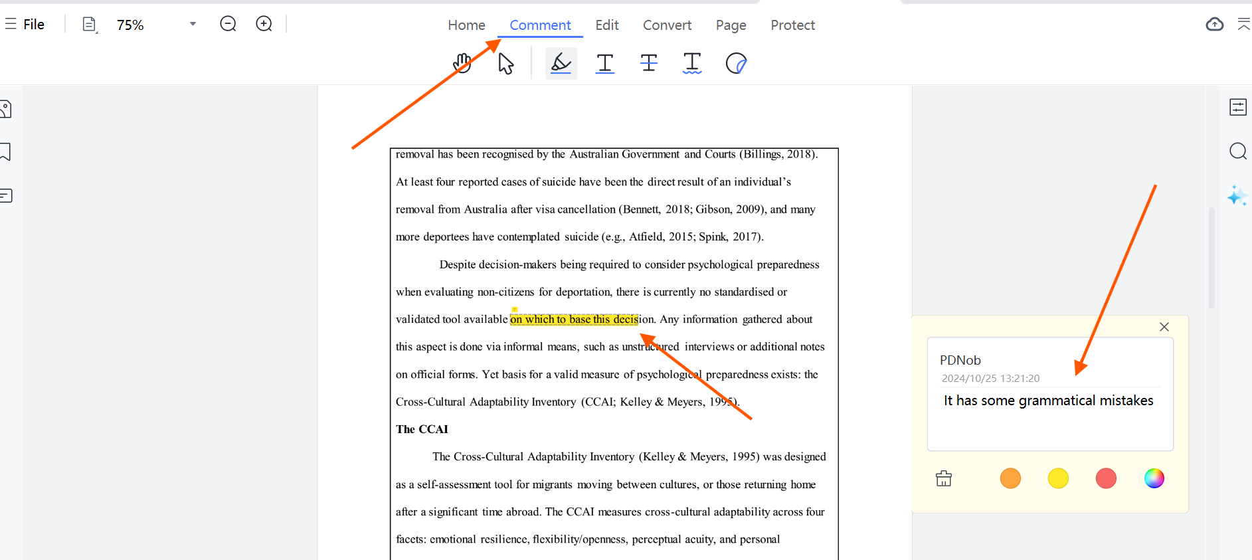The height and width of the screenshot is (560, 1252).
Task: Close the comment note popup
Action: pyautogui.click(x=1164, y=327)
